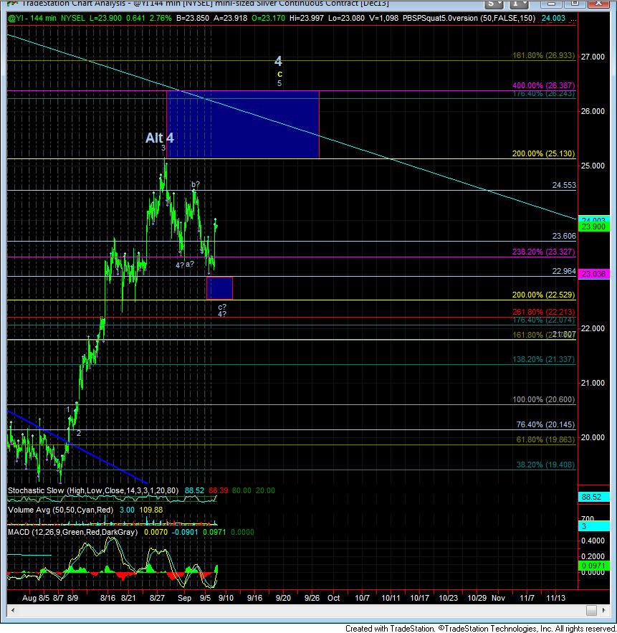This screenshot has width=617, height=633.
Task: Click the horizontal scrollbar thumb
Action: pyautogui.click(x=592, y=610)
